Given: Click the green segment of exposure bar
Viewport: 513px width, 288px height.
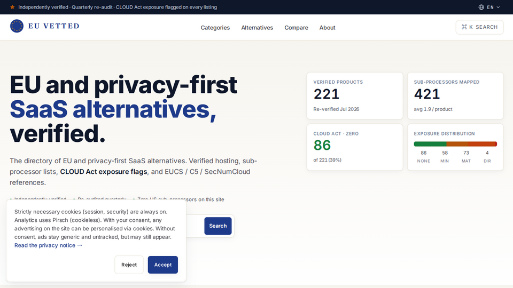Looking at the screenshot, I should (x=430, y=144).
